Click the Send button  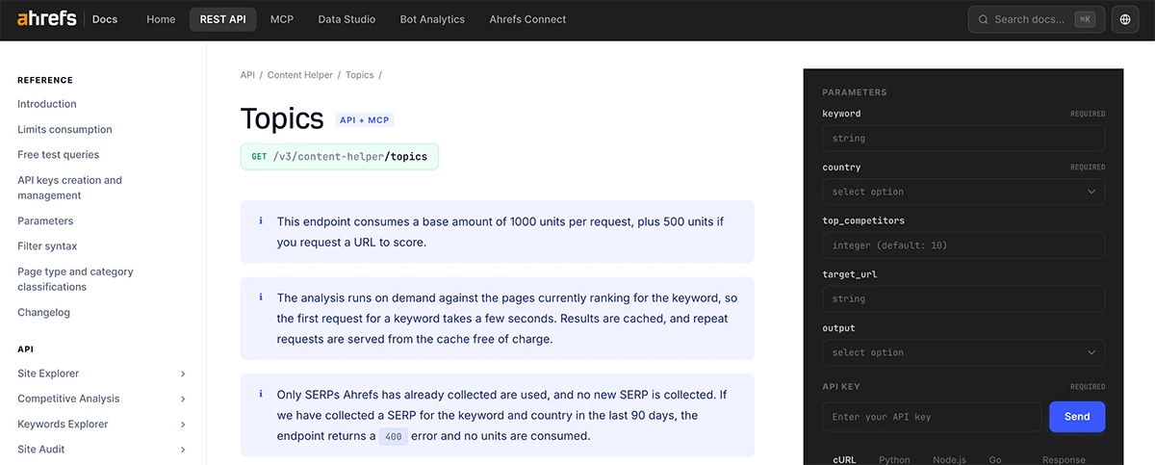click(1077, 417)
